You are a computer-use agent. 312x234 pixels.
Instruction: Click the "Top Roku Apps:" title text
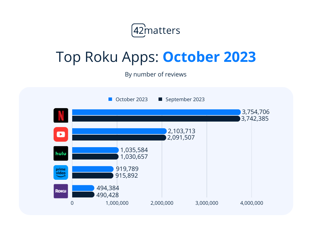tap(107, 57)
